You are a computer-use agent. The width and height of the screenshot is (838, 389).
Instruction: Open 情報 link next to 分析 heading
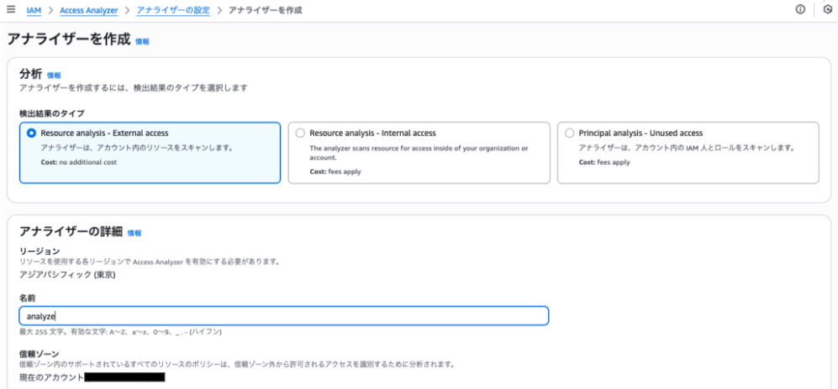tap(54, 75)
